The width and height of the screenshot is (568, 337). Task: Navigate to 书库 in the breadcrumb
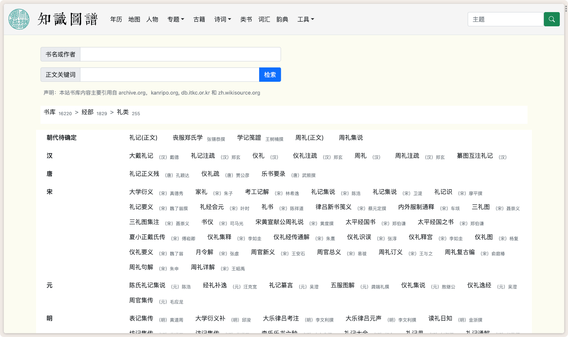coord(49,112)
